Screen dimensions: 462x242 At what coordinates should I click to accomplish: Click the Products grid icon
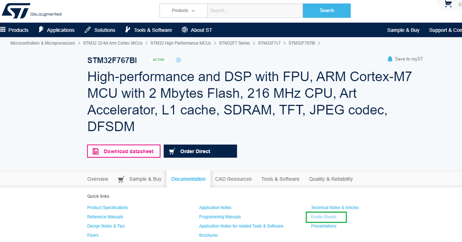(x=3, y=30)
